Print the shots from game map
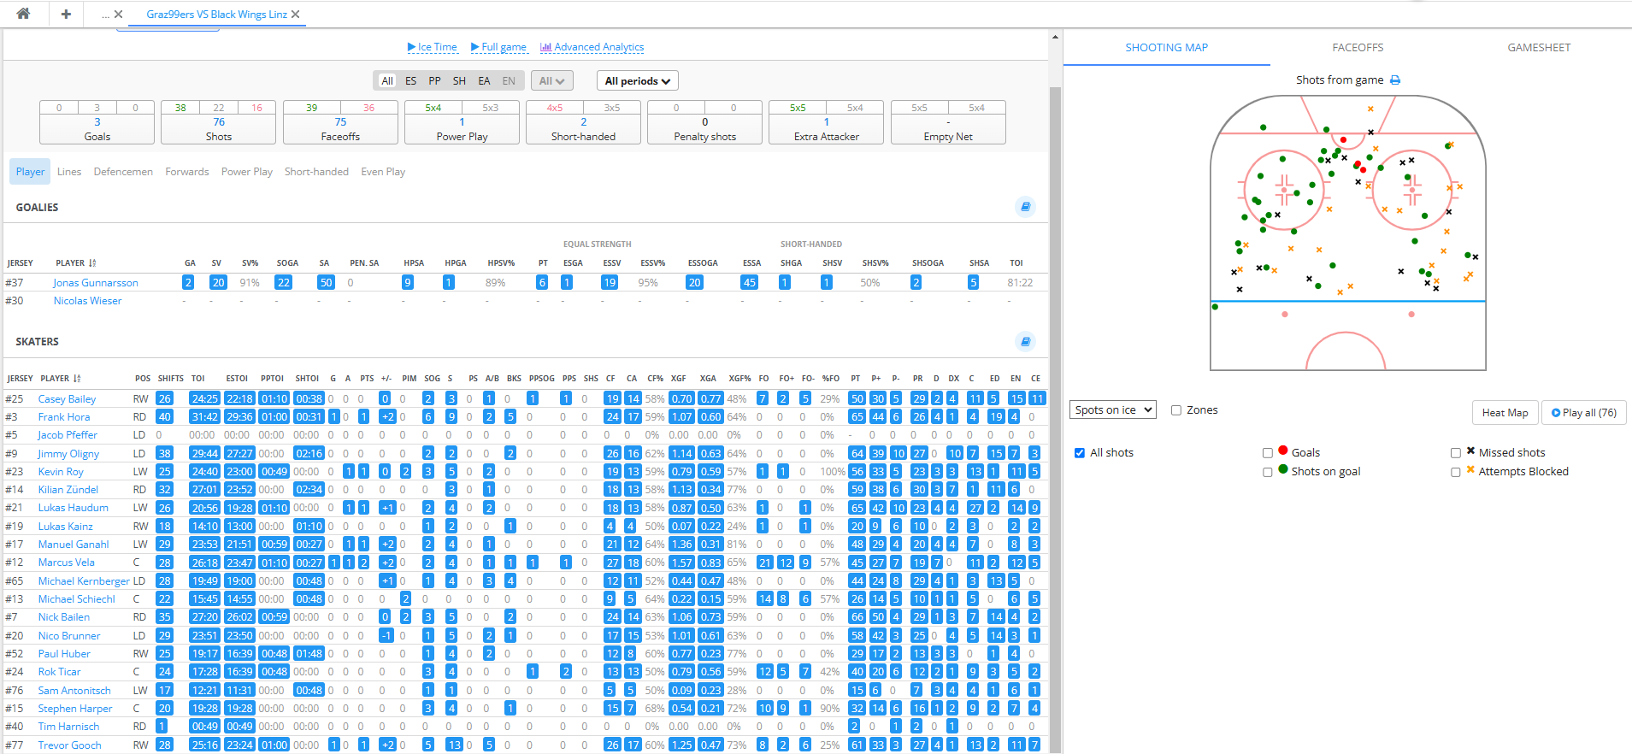 click(1395, 80)
